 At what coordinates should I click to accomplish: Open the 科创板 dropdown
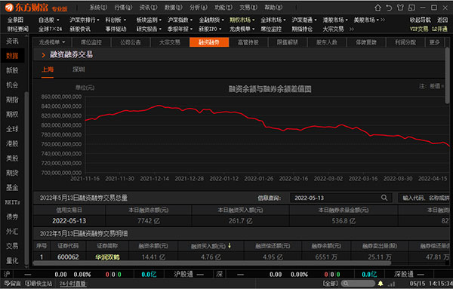(125, 20)
